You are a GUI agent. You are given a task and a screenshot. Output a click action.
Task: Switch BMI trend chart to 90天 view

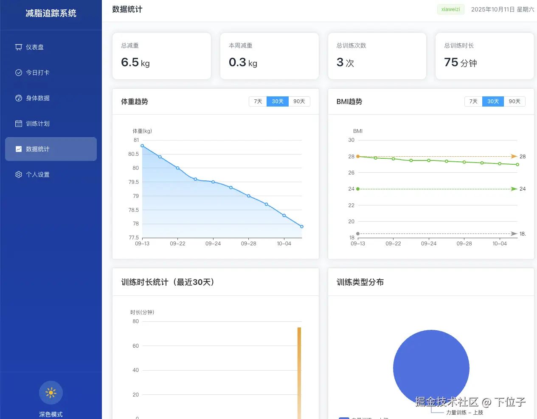[x=515, y=101]
